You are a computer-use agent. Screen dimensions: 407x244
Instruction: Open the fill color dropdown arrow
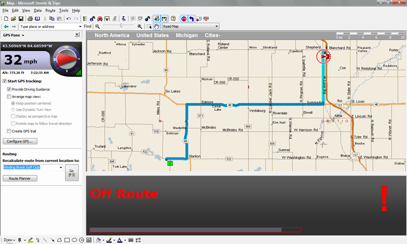(103, 240)
